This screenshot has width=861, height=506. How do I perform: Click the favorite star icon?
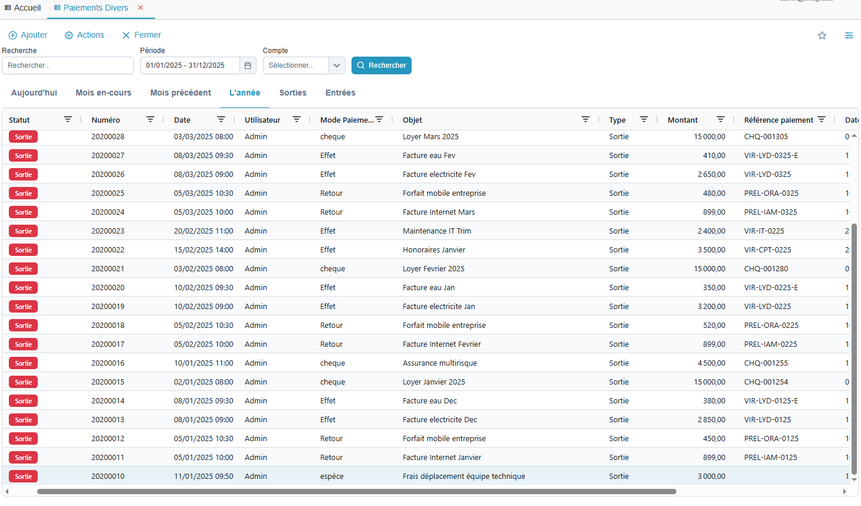[822, 35]
